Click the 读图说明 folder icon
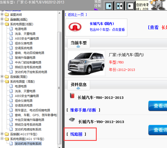This screenshot has width=167, height=148. [7, 14]
